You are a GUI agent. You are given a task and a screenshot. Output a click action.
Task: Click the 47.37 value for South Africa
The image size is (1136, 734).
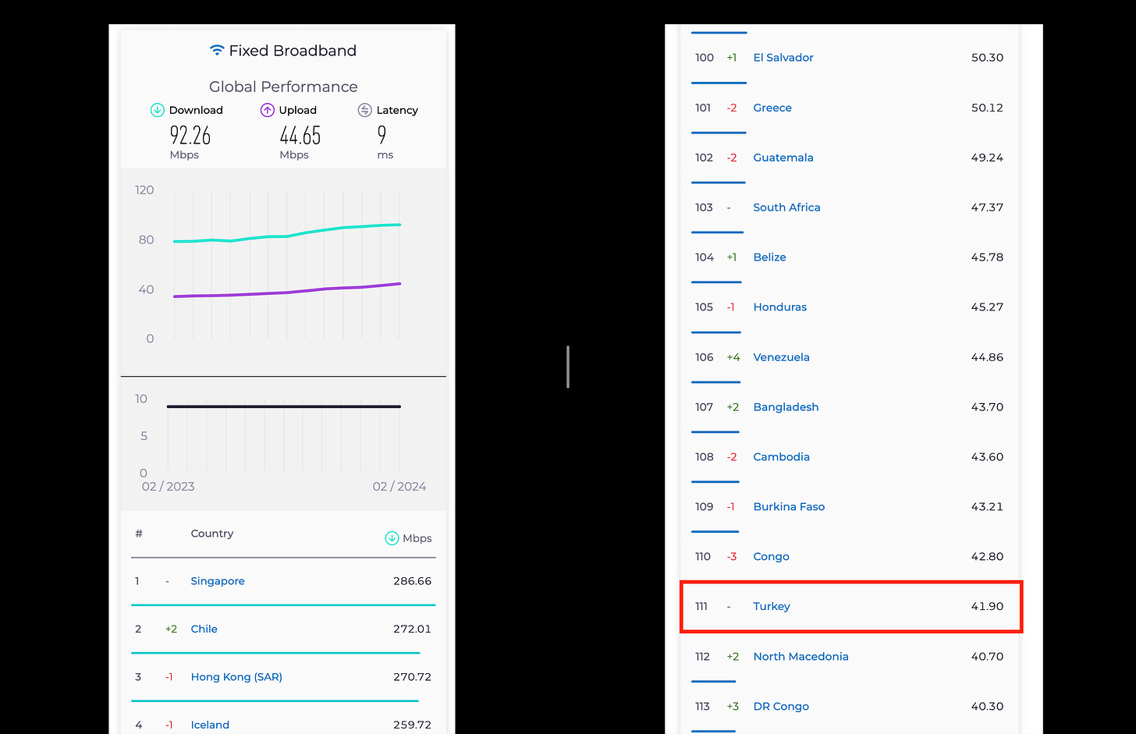click(x=987, y=207)
